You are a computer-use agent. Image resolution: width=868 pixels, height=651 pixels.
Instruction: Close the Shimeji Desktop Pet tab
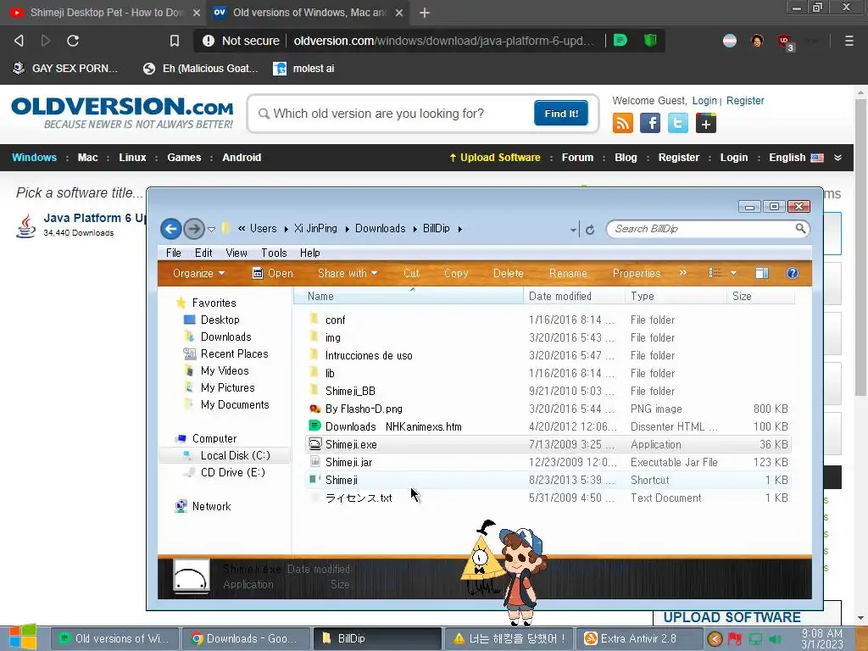tap(197, 13)
